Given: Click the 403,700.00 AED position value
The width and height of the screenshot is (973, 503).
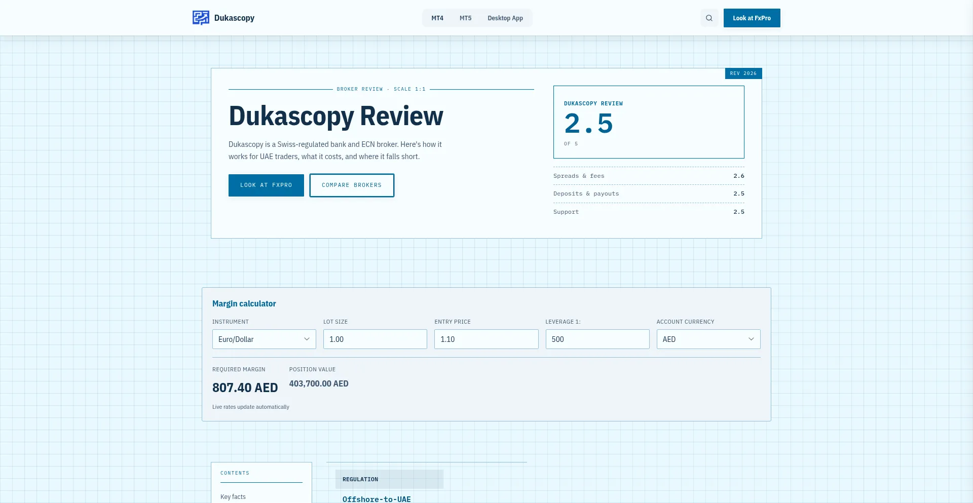Looking at the screenshot, I should [x=319, y=383].
